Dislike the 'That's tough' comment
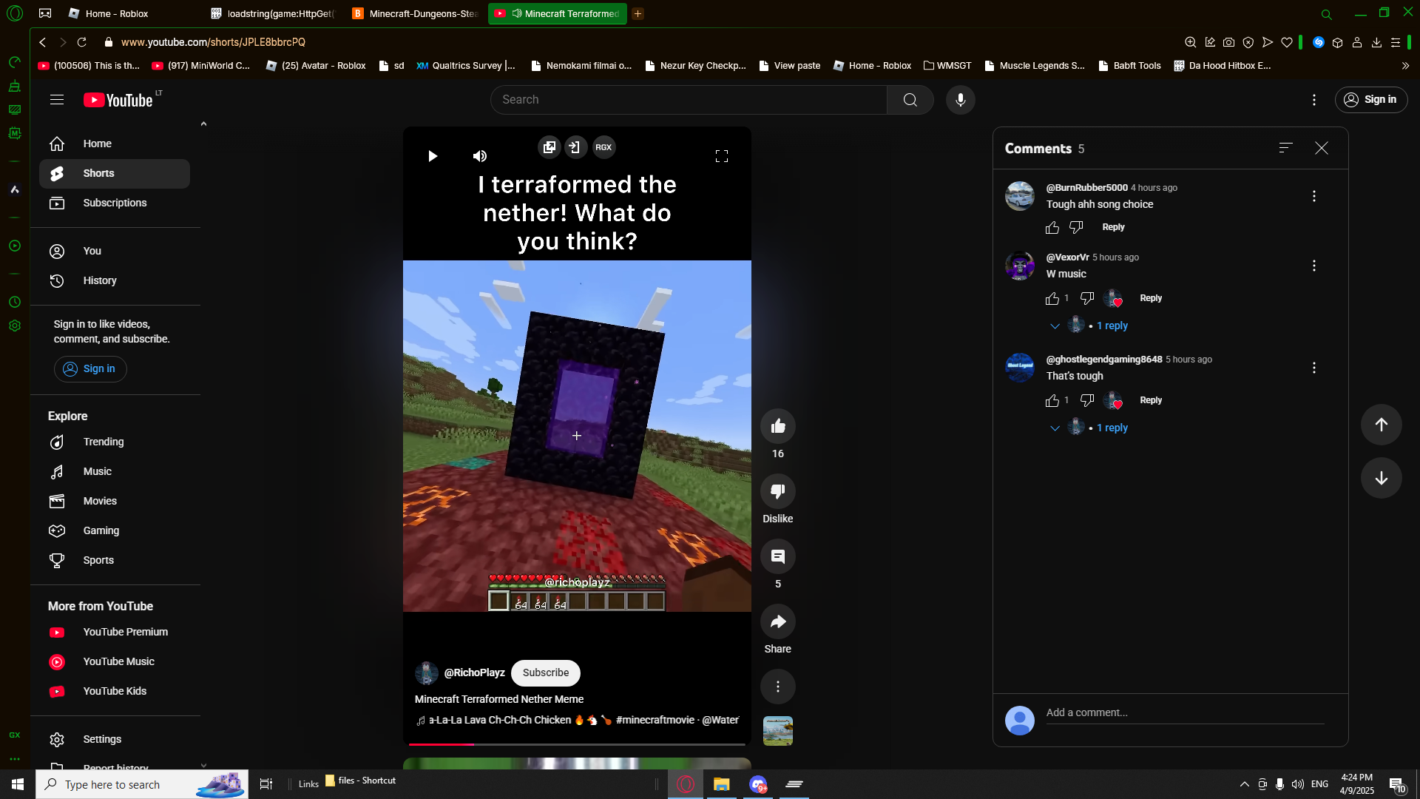This screenshot has width=1420, height=799. (x=1086, y=401)
